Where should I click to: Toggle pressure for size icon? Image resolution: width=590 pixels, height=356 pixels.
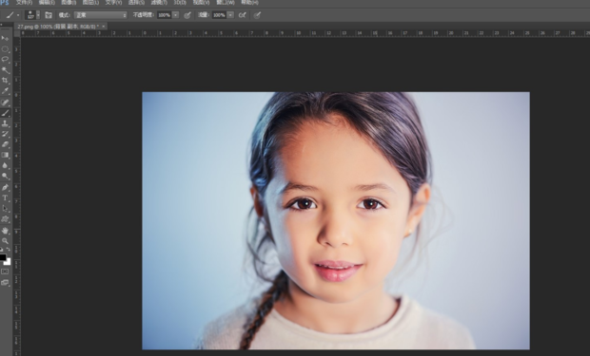click(257, 15)
